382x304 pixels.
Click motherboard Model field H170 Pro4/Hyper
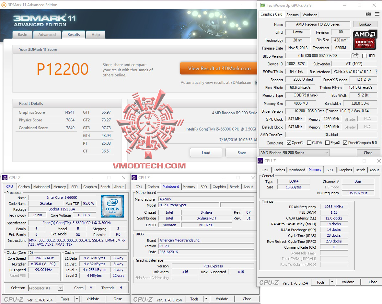189,205
